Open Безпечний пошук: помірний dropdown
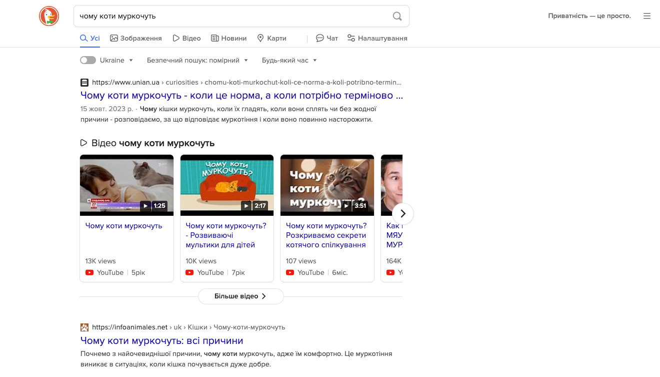 tap(197, 60)
